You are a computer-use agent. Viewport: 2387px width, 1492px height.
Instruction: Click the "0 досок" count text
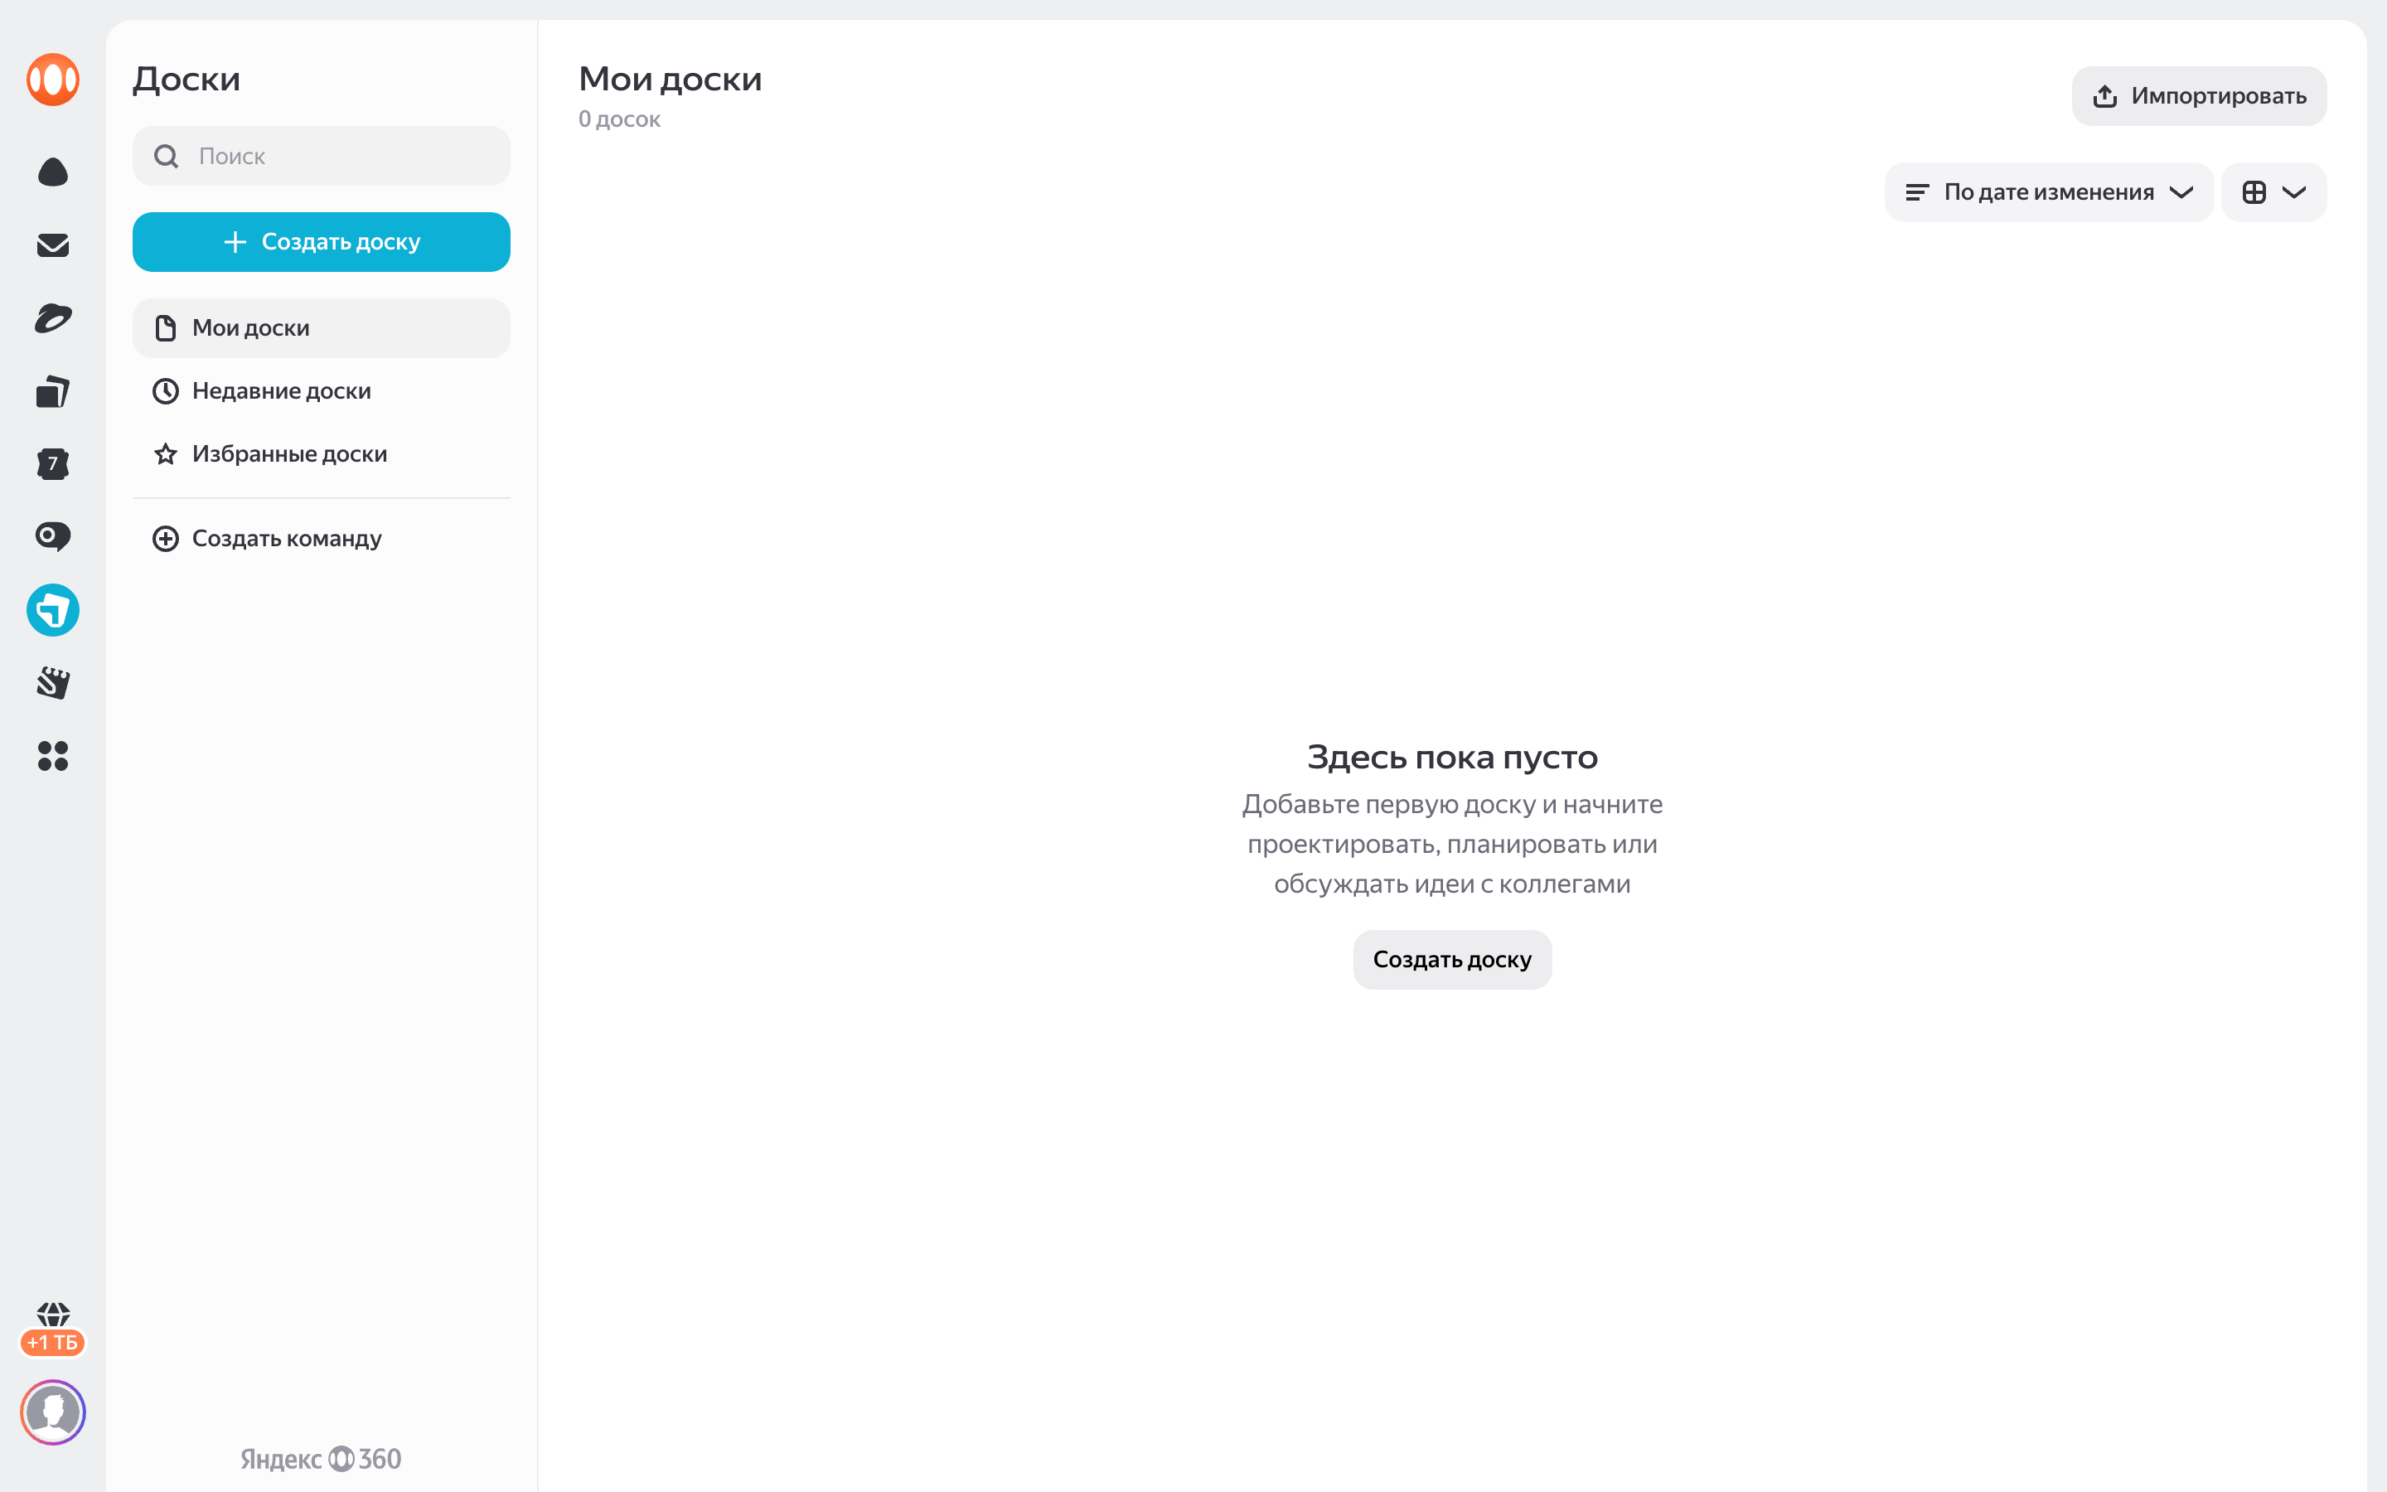click(x=619, y=119)
